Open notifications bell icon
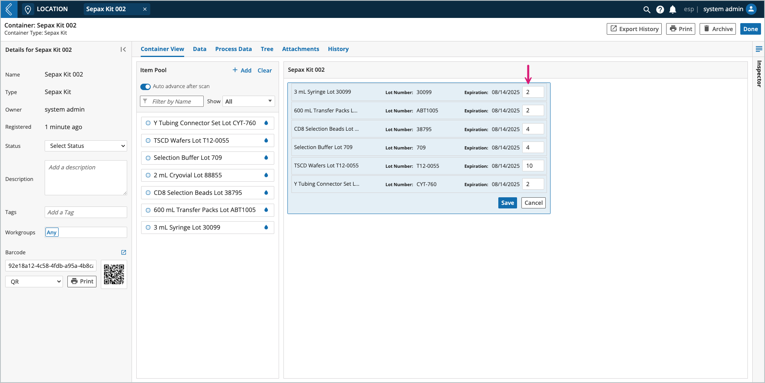 pyautogui.click(x=673, y=9)
